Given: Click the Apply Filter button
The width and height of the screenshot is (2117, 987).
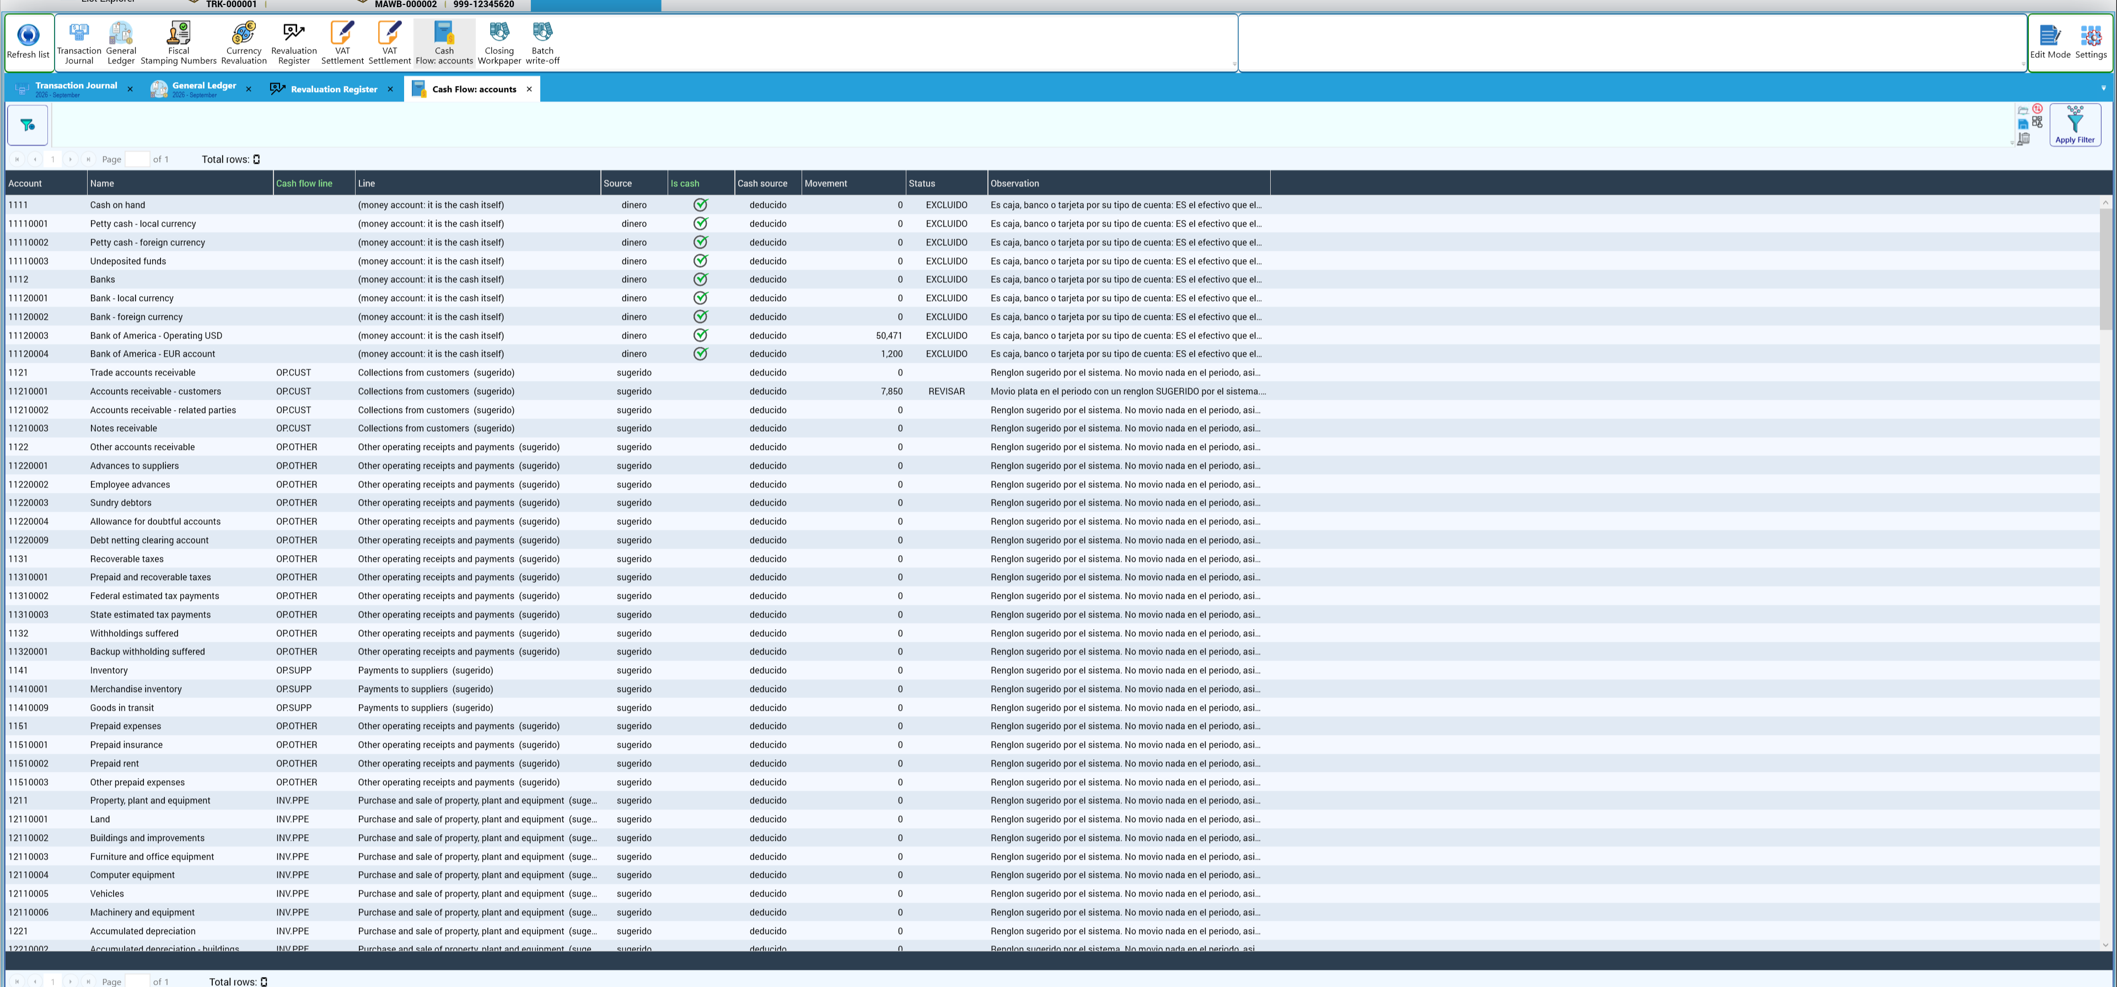Looking at the screenshot, I should pyautogui.click(x=2074, y=125).
